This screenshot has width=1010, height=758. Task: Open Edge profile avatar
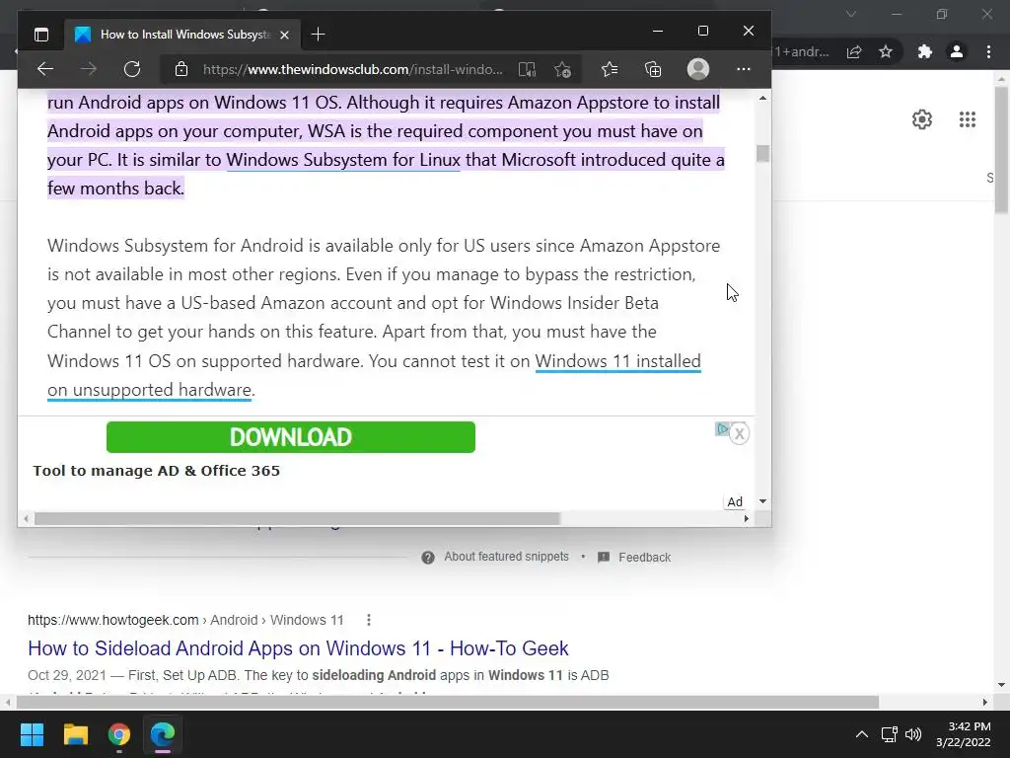(698, 69)
